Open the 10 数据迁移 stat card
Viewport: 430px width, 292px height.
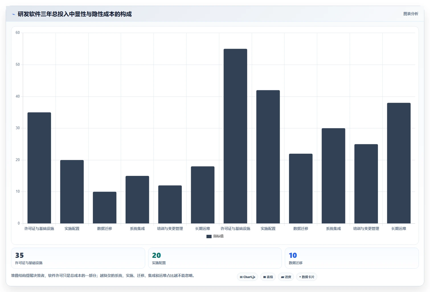(x=352, y=258)
